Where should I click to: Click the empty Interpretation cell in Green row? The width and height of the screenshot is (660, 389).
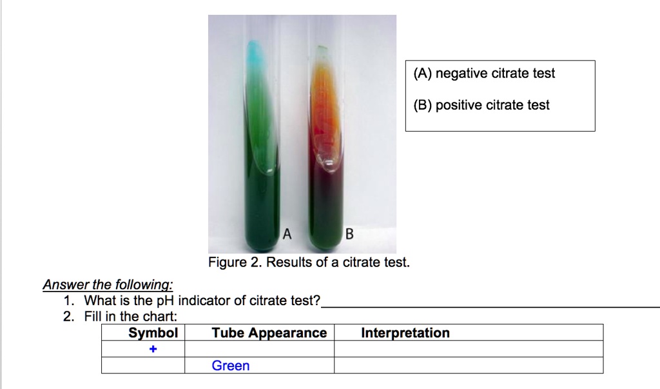pos(469,366)
